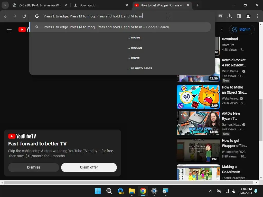263x197 pixels.
Task: Open the Edge PRE taskbar icon
Action: point(120,191)
